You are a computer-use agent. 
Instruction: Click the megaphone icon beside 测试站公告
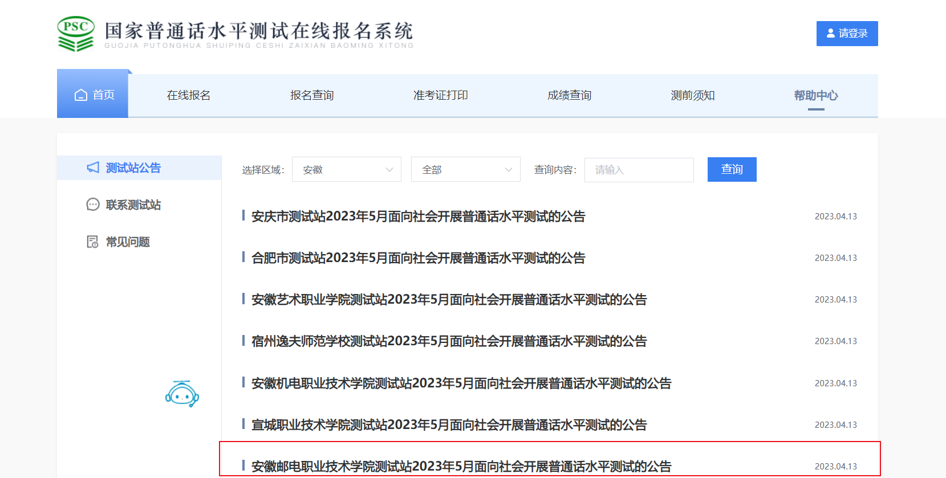tap(93, 167)
